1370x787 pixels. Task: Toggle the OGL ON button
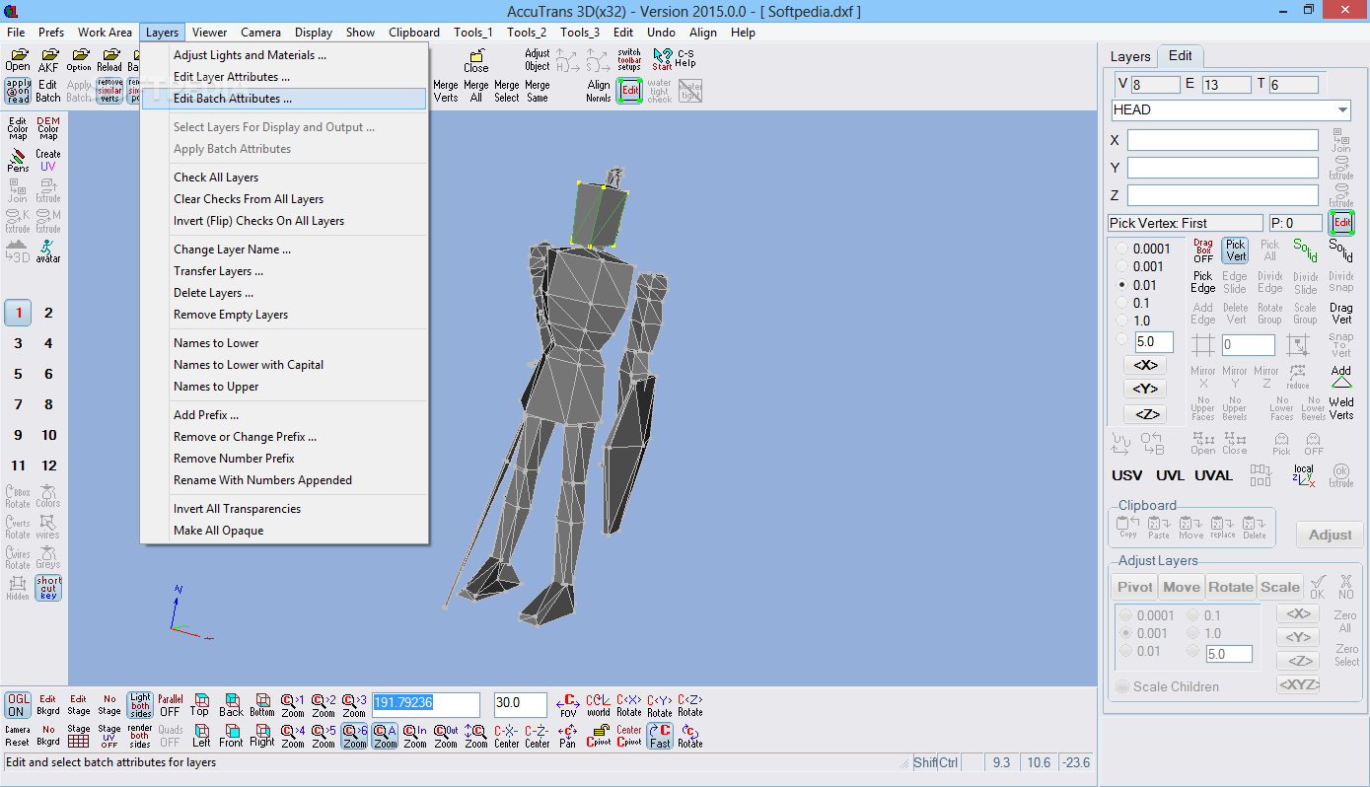point(18,704)
